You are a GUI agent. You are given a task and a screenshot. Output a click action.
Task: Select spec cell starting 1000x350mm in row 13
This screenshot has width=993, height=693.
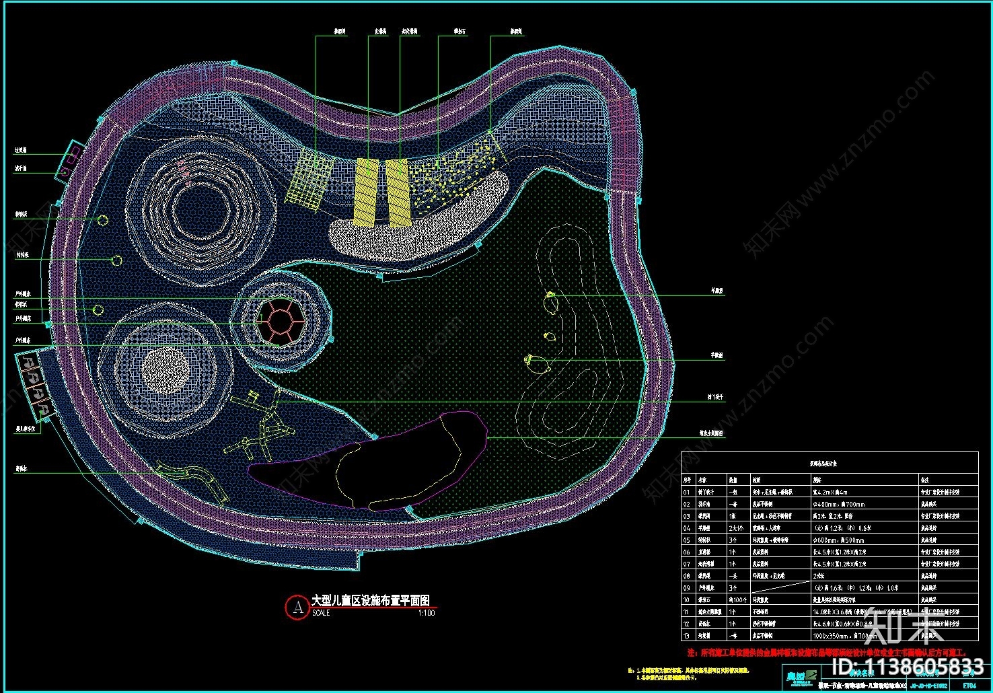click(x=845, y=636)
